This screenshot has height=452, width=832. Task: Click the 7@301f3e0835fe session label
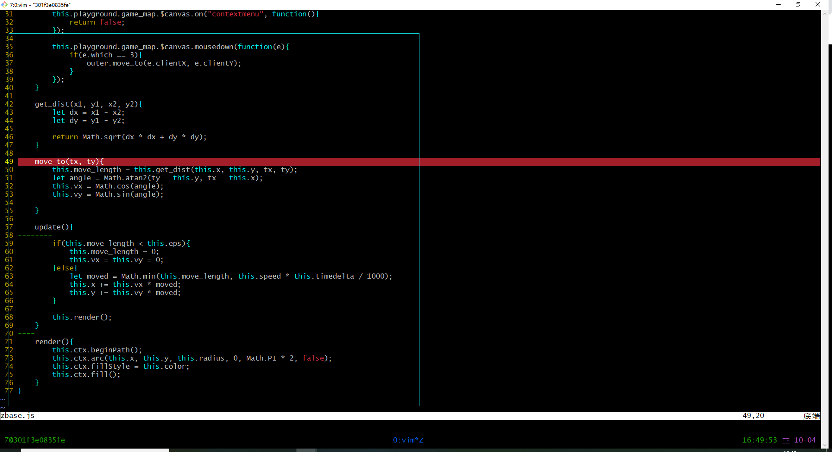(x=35, y=440)
